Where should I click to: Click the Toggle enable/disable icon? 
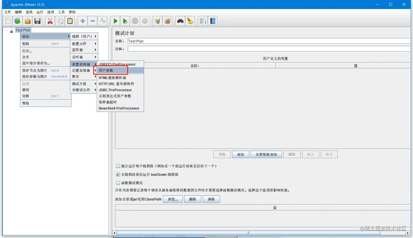103,21
